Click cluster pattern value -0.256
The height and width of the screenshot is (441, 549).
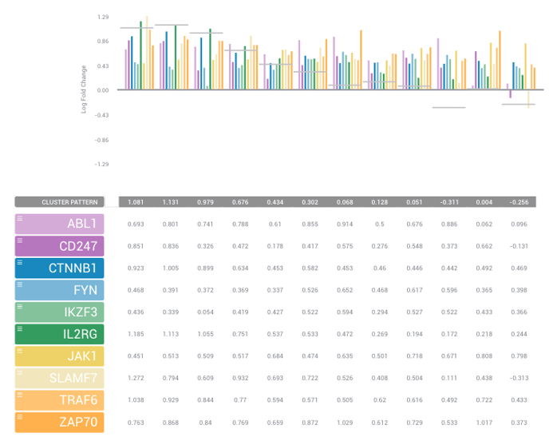[x=519, y=202]
